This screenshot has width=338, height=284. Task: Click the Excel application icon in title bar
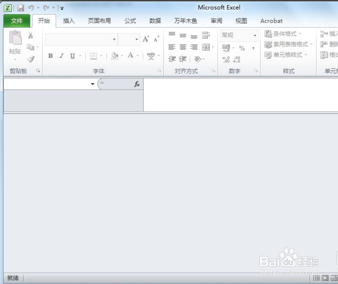click(x=8, y=8)
